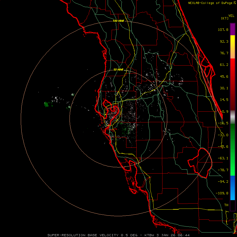
Task: Pick the gray segment of the velocity scale
Action: (233, 117)
